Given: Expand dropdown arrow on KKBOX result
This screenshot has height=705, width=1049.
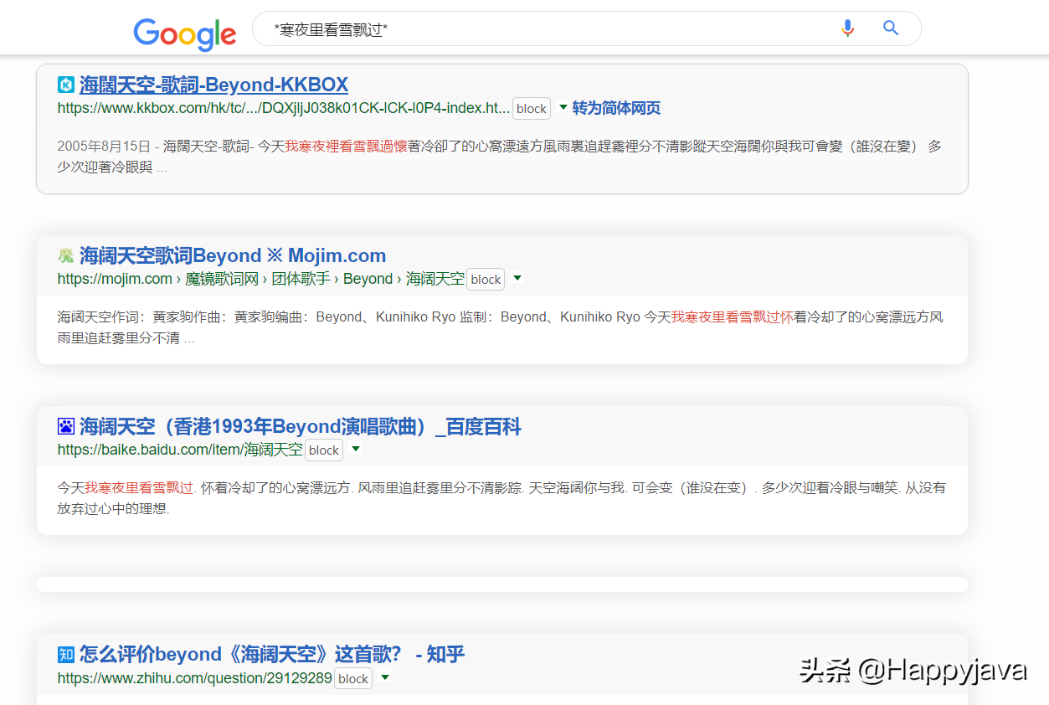Looking at the screenshot, I should point(563,107).
